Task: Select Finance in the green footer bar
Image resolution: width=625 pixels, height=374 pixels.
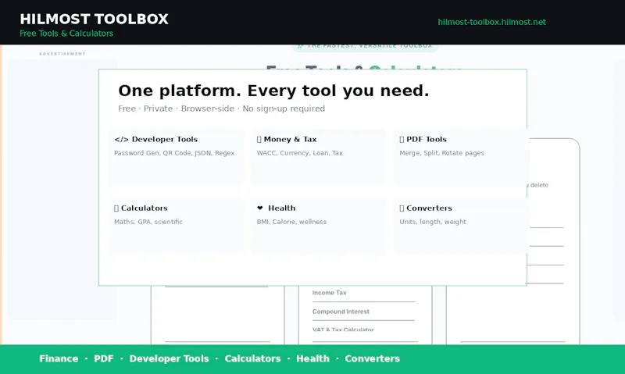Action: point(59,358)
